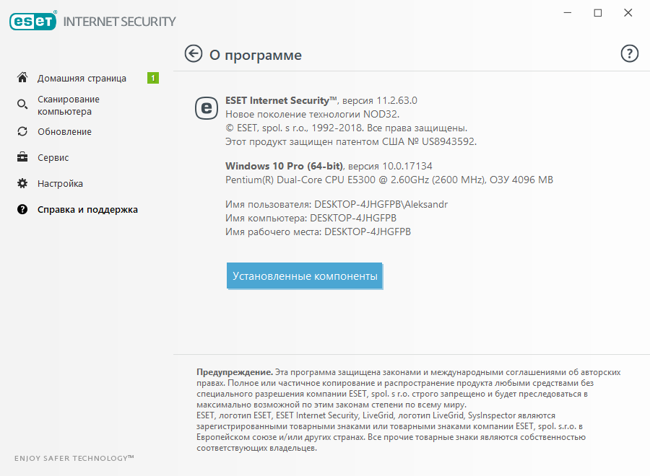Image resolution: width=650 pixels, height=476 pixels.
Task: Click the briefcase icon for Сервис
Action: (22, 157)
